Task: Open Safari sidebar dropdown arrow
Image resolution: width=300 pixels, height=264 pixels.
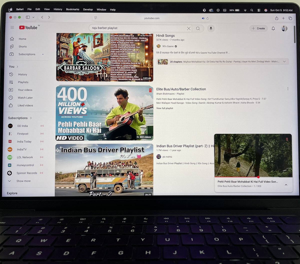Action: [x=33, y=17]
